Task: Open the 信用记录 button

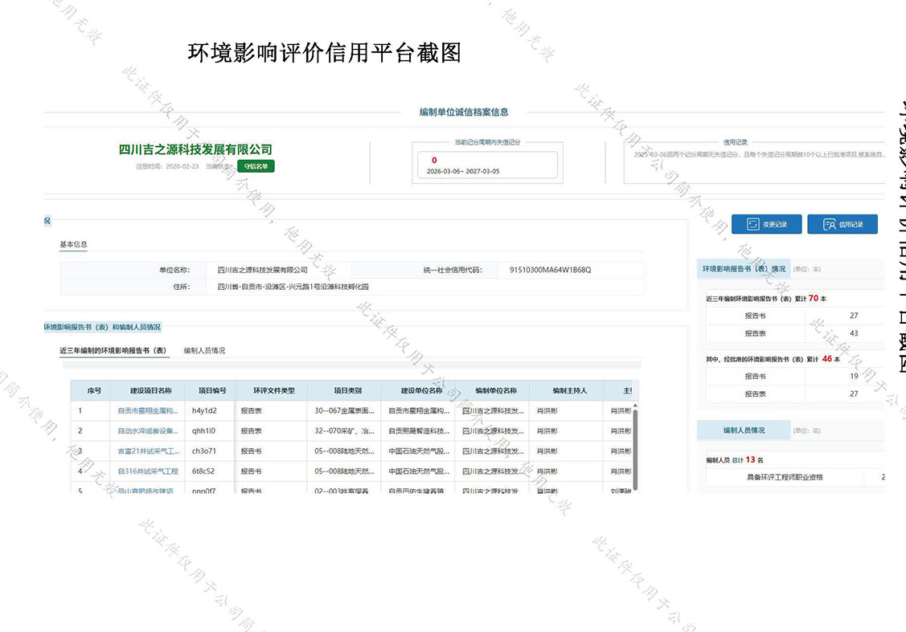Action: [x=842, y=224]
